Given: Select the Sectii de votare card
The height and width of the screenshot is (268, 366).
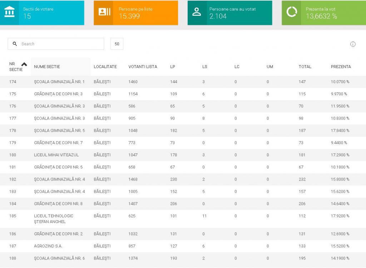Looking at the screenshot, I should [x=42, y=12].
